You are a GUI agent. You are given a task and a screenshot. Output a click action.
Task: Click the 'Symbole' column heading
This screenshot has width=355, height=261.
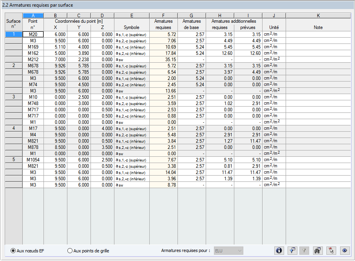pos(132,27)
